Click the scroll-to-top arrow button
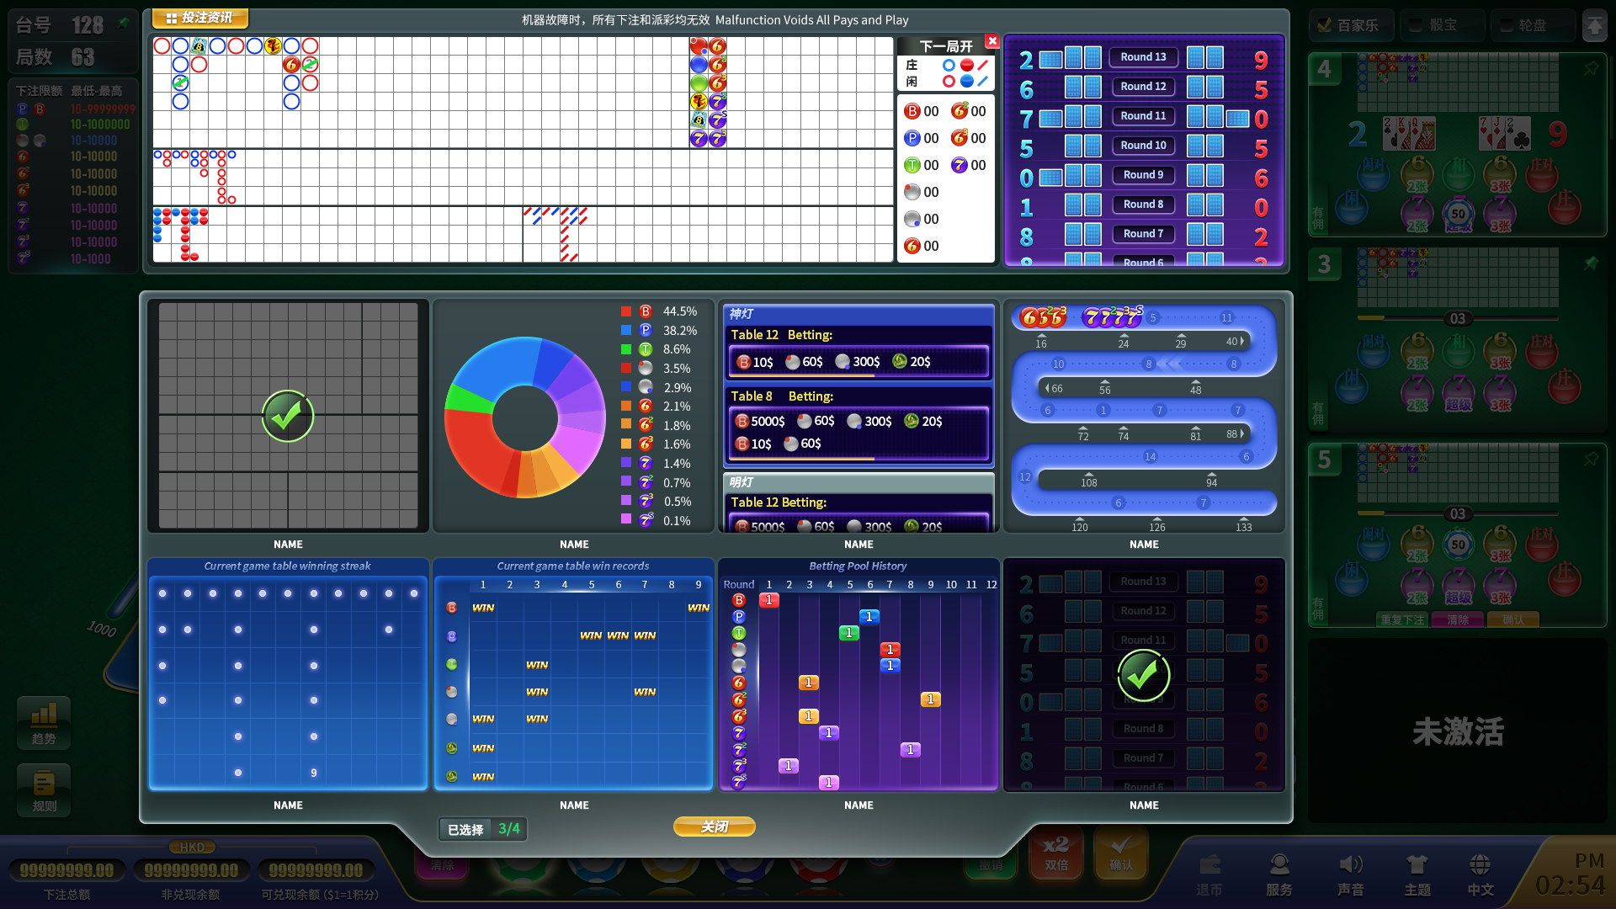Viewport: 1616px width, 909px height. click(x=1594, y=26)
